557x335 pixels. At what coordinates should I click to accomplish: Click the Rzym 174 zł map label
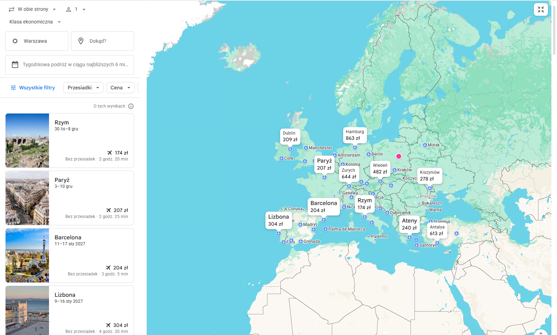[364, 204]
